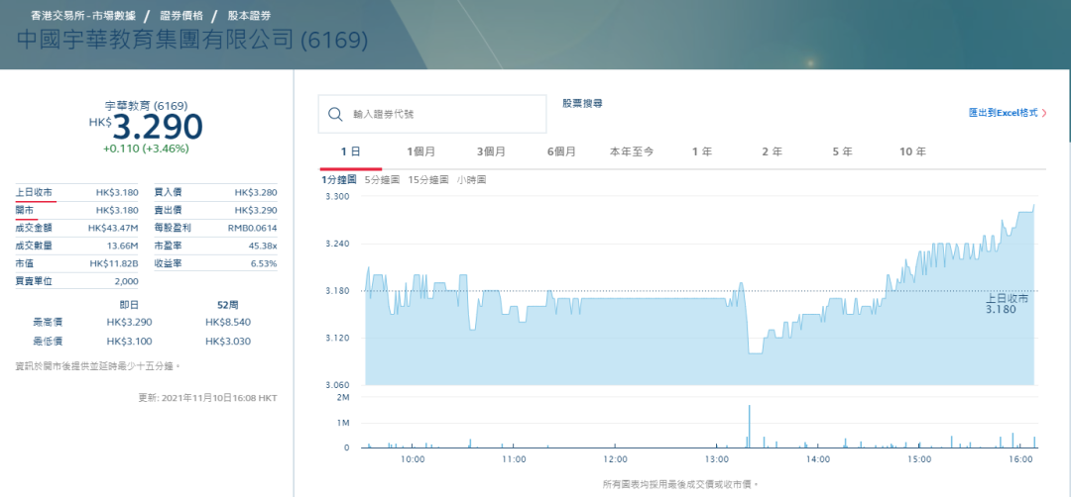Click the red arrow after 匯出到Excel格式

point(1043,113)
